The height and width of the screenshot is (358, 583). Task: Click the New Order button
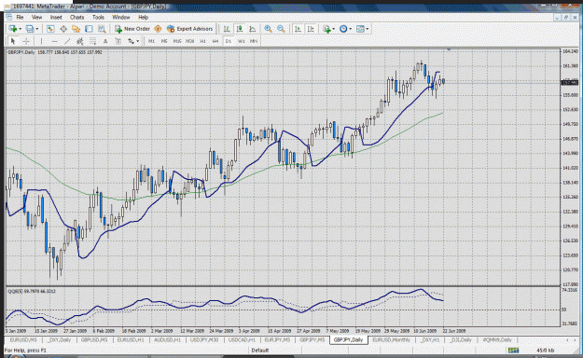(x=132, y=29)
